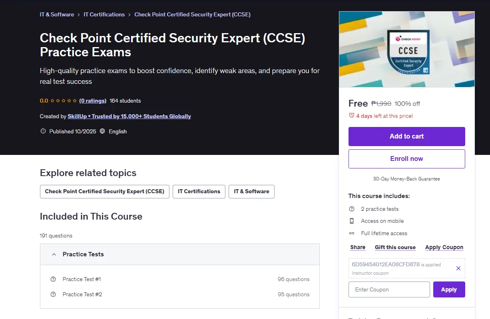The width and height of the screenshot is (490, 319).
Task: Click the globe language icon
Action: [x=102, y=131]
